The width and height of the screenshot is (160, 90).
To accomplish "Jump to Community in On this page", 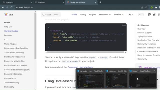I will (142, 59).
